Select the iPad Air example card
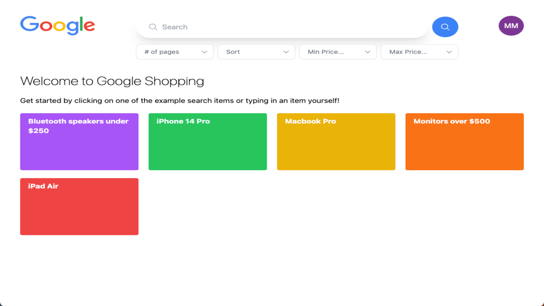Screen dimensions: 544x306 coord(79,207)
